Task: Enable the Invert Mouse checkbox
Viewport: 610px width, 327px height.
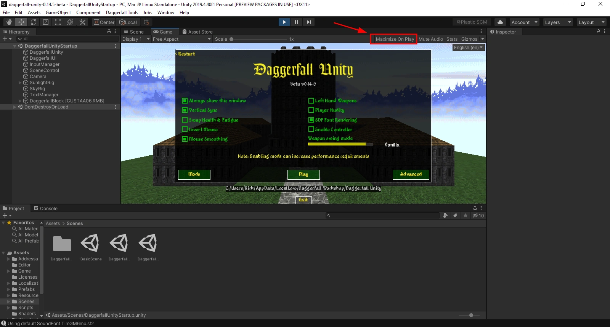Action: coord(185,129)
